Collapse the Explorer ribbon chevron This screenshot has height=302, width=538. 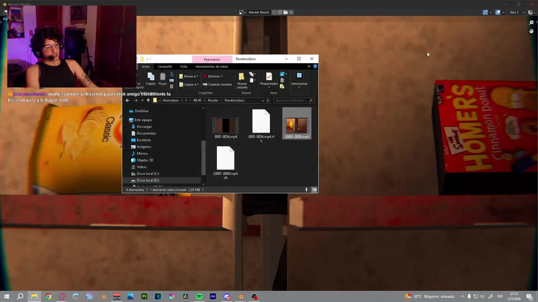[309, 66]
